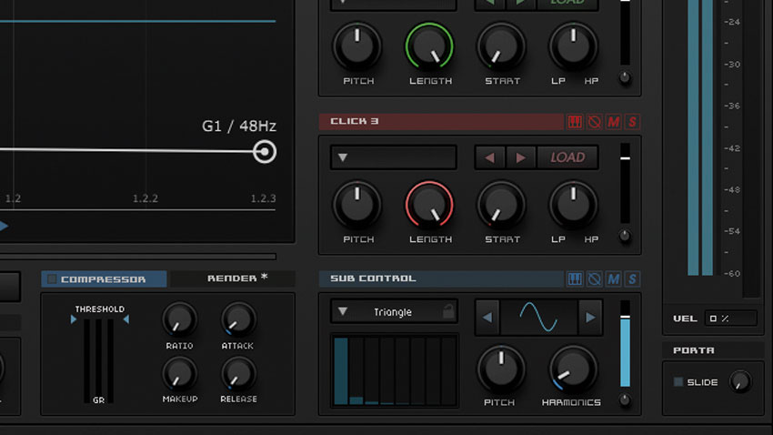Click Click 3 Start knob
This screenshot has width=773, height=435.
[501, 205]
